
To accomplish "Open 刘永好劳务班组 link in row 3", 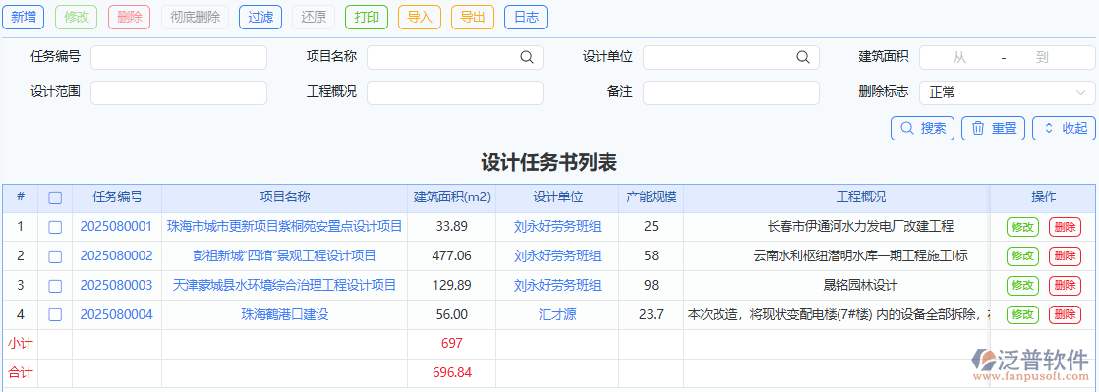I will point(557,286).
